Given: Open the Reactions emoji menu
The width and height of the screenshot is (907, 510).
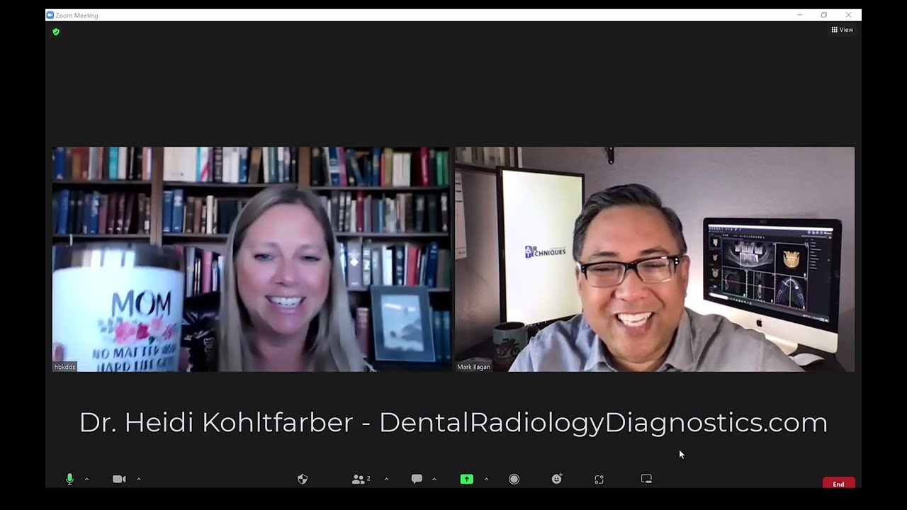Looking at the screenshot, I should 557,480.
